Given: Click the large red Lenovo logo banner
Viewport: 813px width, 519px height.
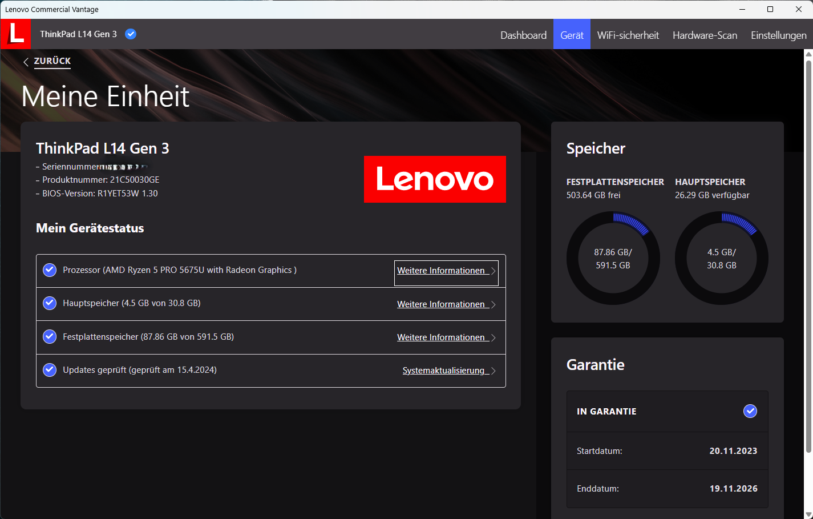Looking at the screenshot, I should coord(435,179).
